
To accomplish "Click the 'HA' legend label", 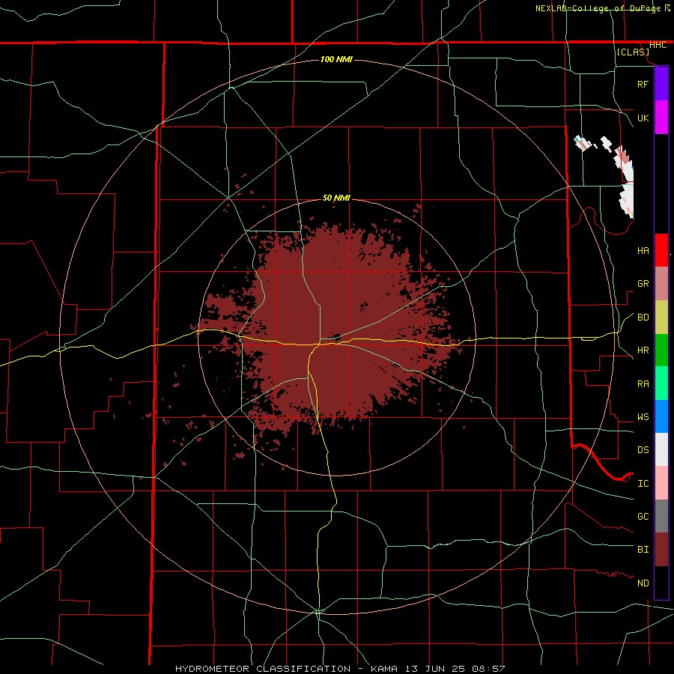I will click(643, 251).
